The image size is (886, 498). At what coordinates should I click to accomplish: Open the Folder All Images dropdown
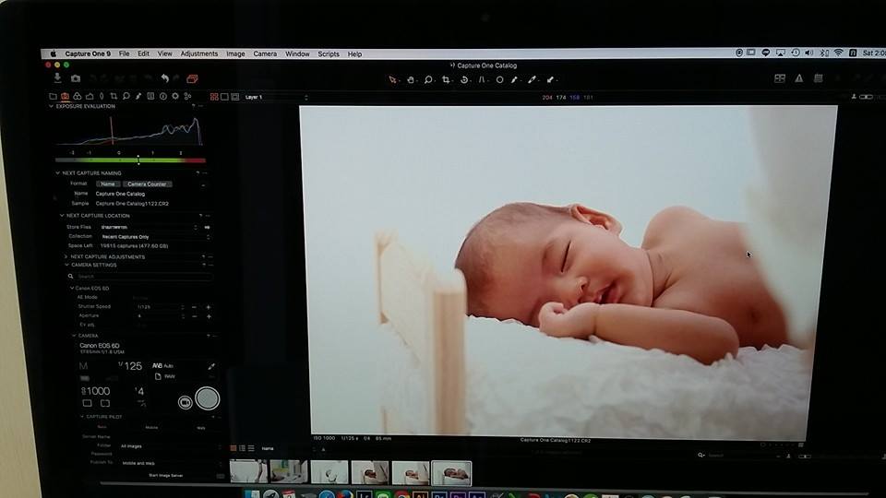170,446
